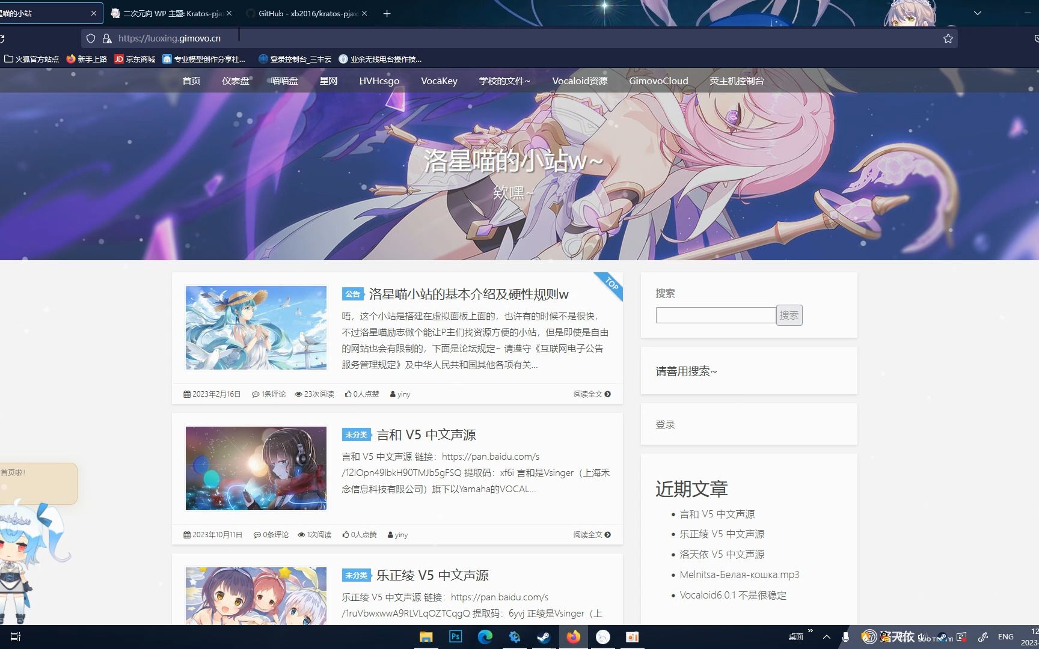Click the 公告 category tag
This screenshot has height=649, width=1039.
(352, 294)
